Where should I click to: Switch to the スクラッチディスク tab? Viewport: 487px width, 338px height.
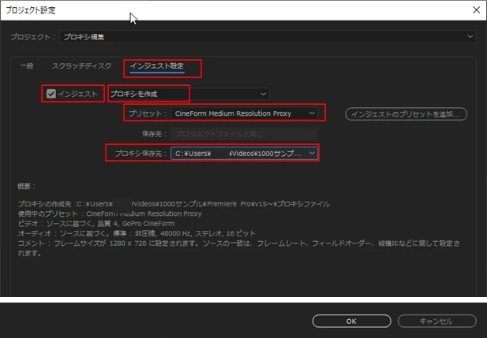(x=81, y=65)
